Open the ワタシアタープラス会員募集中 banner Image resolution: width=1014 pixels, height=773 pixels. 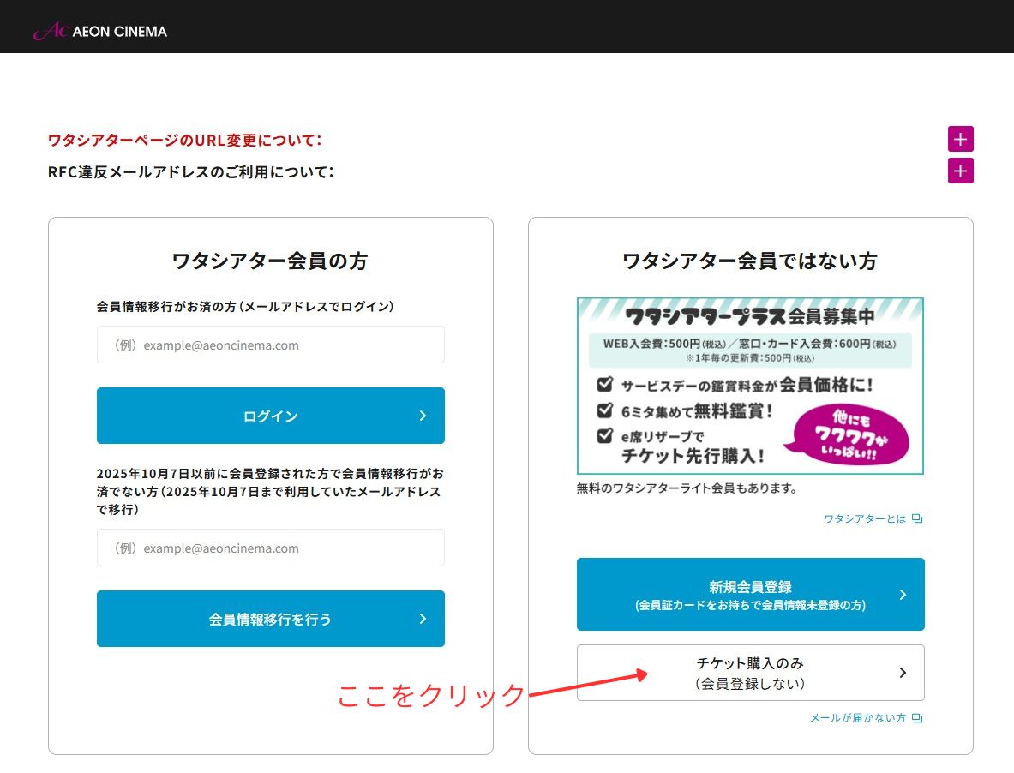(750, 386)
